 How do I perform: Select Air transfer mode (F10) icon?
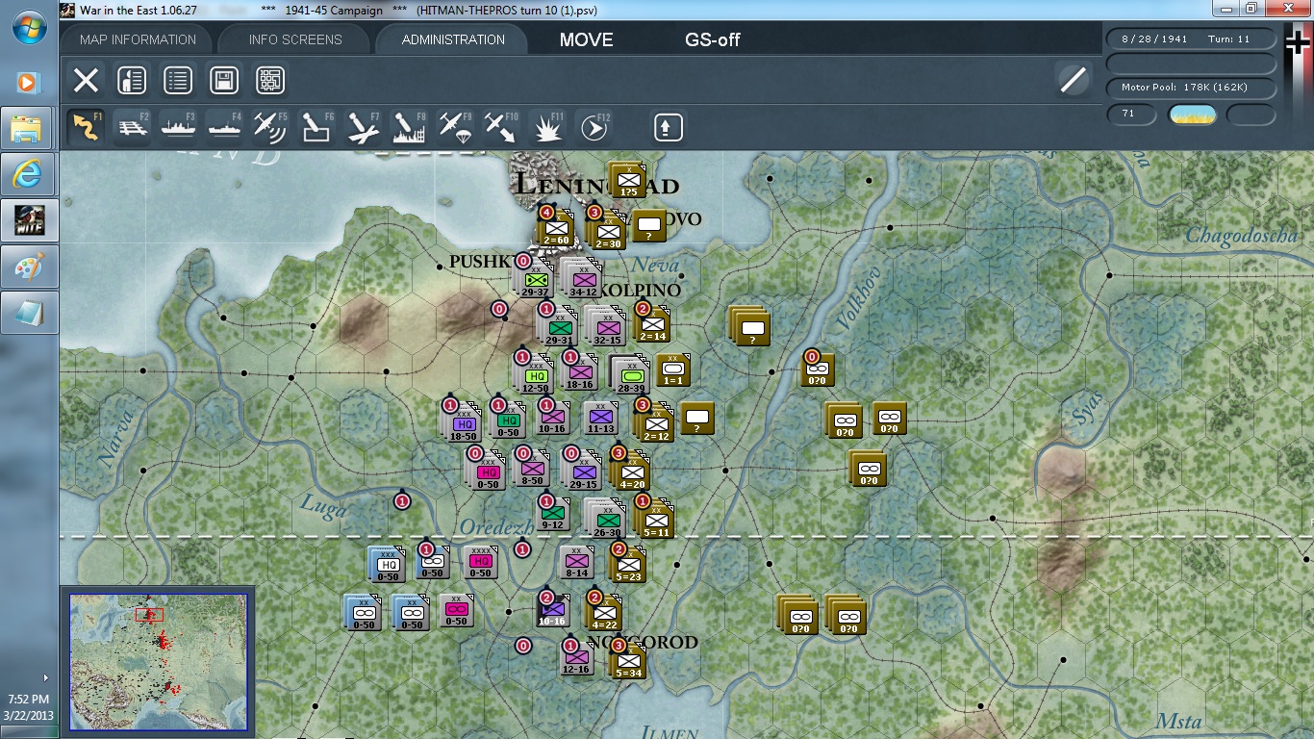501,127
